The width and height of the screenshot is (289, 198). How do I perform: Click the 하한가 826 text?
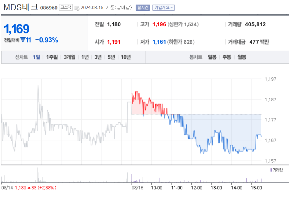click(181, 42)
